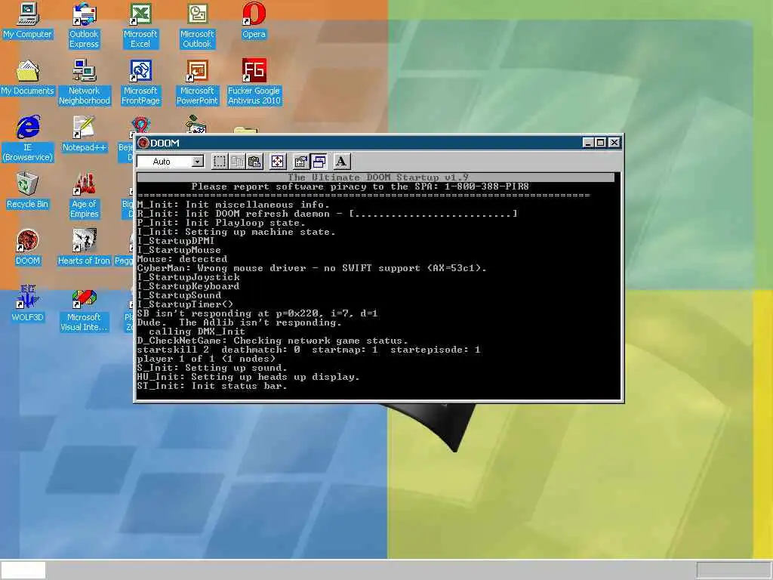Select the Outlook Express desktop icon
This screenshot has width=773, height=580.
84,26
